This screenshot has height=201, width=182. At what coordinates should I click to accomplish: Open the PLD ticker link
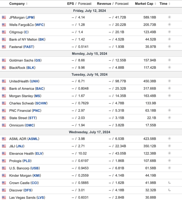coord(27,161)
